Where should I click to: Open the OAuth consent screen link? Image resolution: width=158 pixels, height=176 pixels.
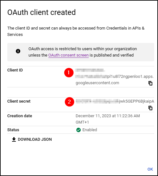[68, 55]
